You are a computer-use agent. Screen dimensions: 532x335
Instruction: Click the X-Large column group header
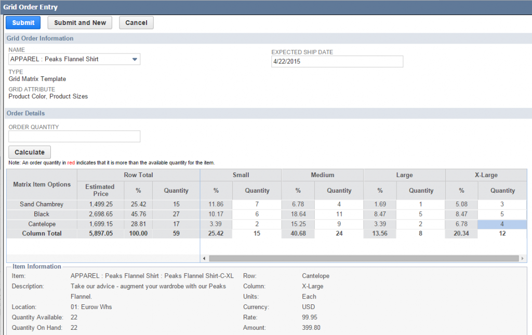[486, 175]
